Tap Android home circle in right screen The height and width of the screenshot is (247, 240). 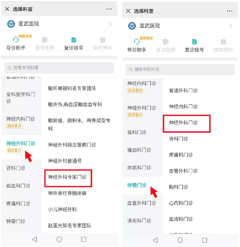pos(180,240)
